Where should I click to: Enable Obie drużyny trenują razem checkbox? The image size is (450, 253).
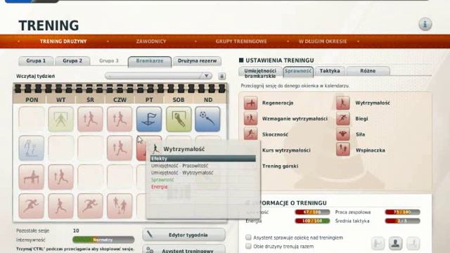pos(248,246)
